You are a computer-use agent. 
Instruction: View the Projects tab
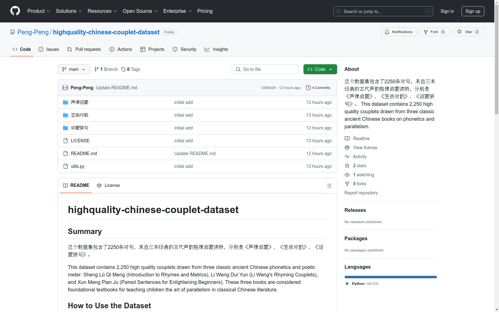152,49
